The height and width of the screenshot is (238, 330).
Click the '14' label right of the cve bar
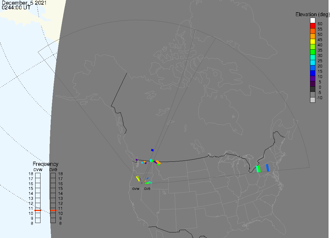pyautogui.click(x=60, y=194)
